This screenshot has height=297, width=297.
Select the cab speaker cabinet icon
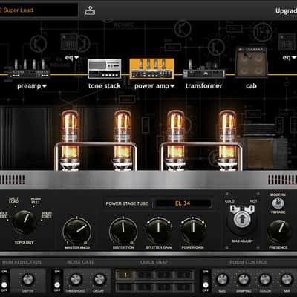coord(251,62)
